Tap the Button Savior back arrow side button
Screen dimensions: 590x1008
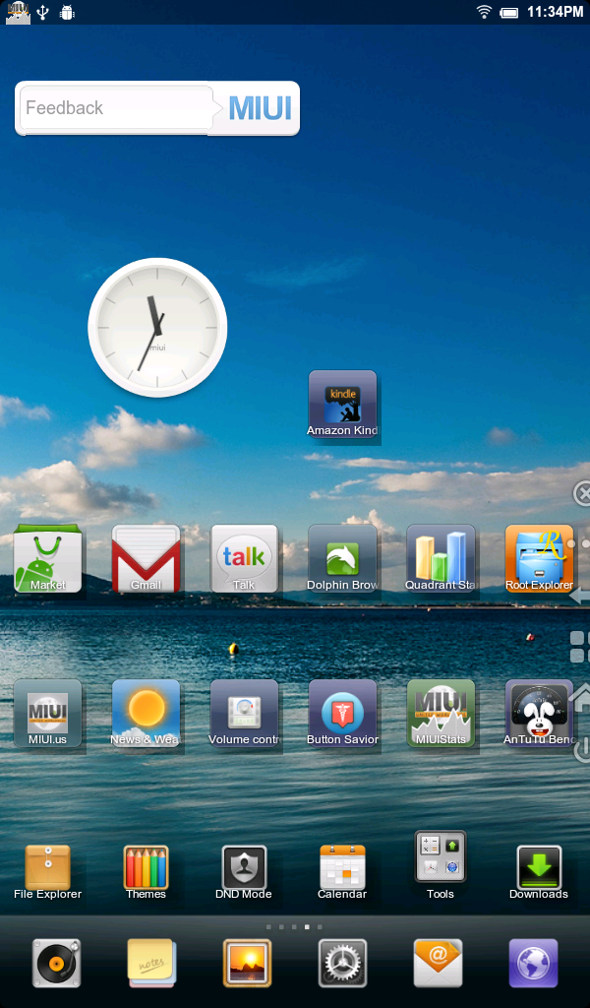pos(580,596)
